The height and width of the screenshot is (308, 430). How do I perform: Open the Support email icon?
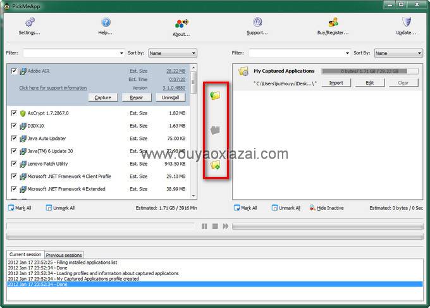pyautogui.click(x=257, y=22)
